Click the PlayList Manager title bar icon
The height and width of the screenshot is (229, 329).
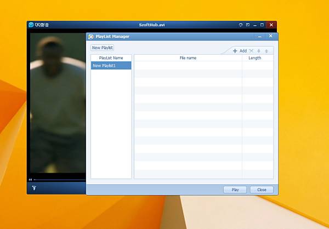91,37
